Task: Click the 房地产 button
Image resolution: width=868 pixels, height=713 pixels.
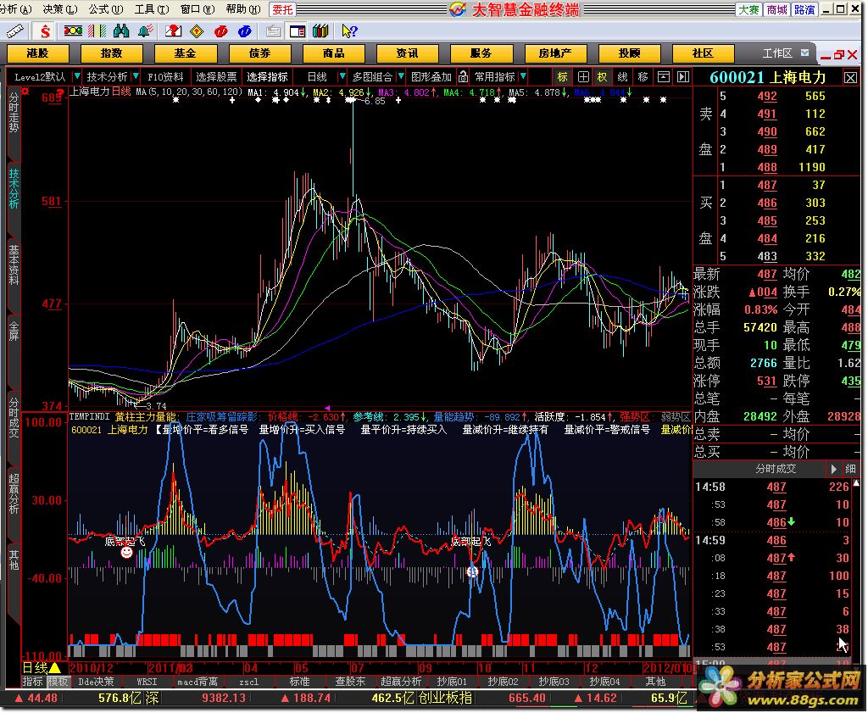Action: click(x=554, y=53)
